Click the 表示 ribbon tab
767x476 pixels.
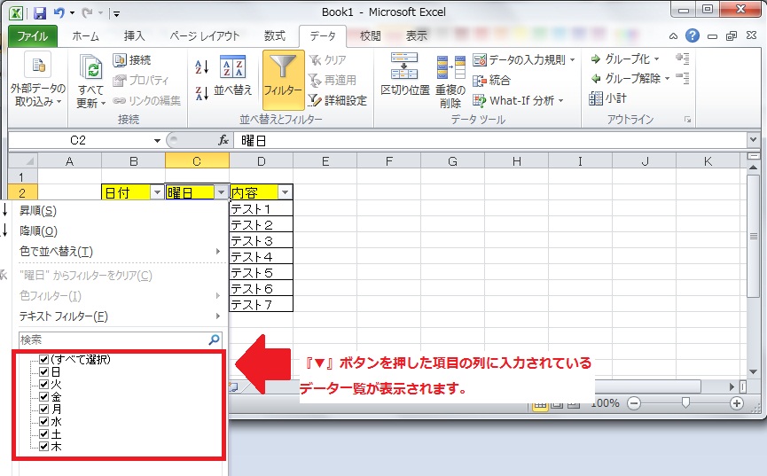(x=416, y=36)
